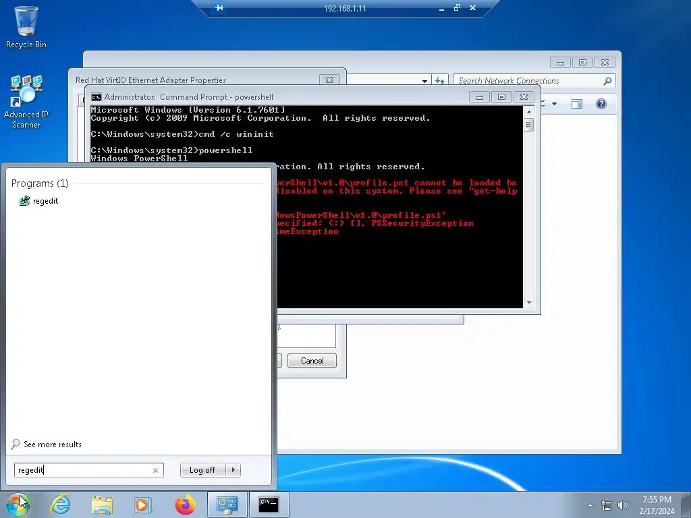Open Help in Network Connections window
The height and width of the screenshot is (518, 691).
click(601, 104)
